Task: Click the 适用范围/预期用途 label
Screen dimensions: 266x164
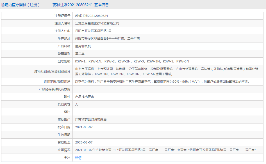Action: click(57, 82)
